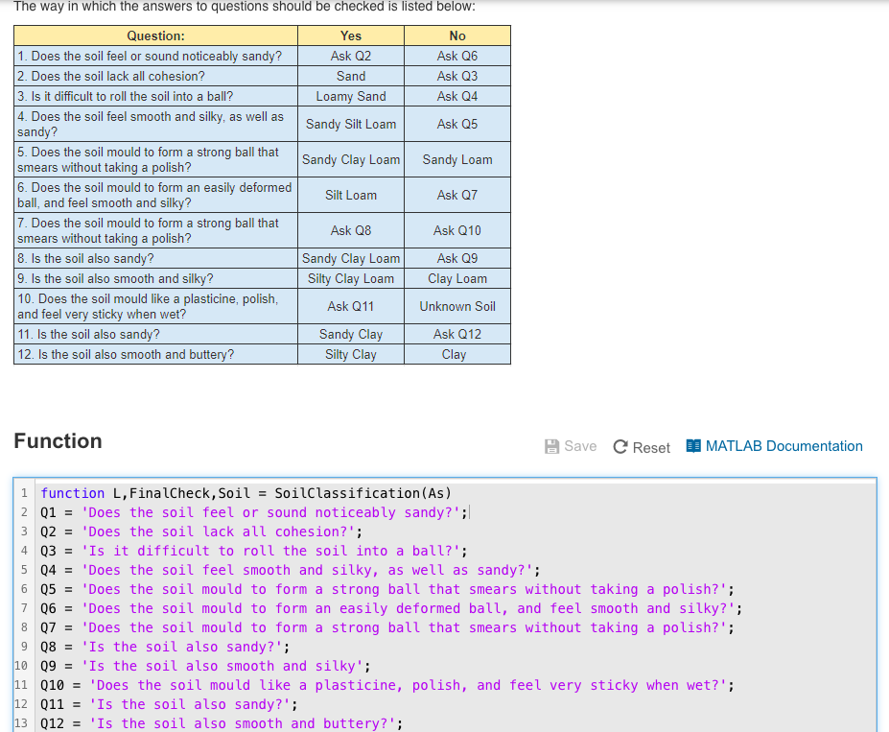Click the Reset button
Viewport: 889px width, 732px height.
click(x=641, y=446)
